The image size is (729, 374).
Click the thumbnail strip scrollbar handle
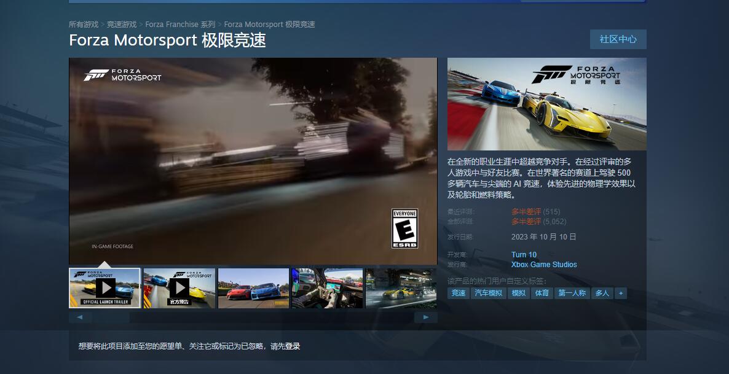point(111,318)
